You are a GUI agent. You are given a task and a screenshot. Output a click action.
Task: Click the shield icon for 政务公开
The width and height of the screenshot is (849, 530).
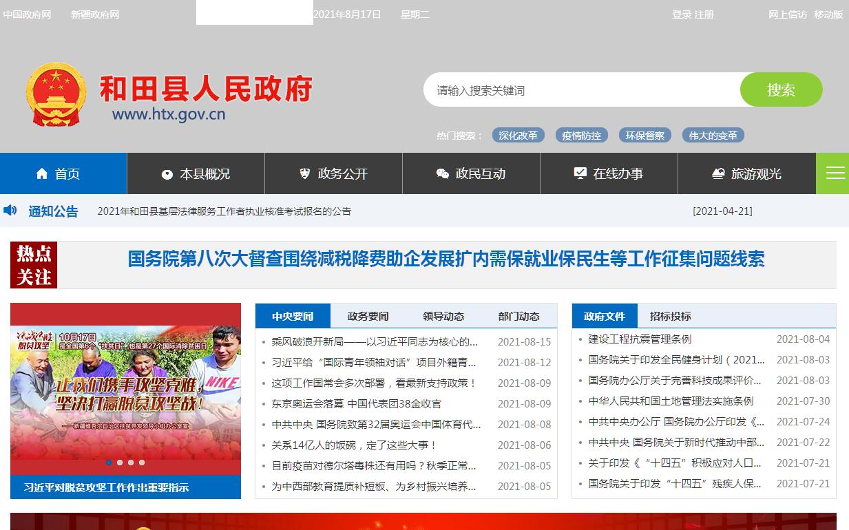tap(305, 173)
